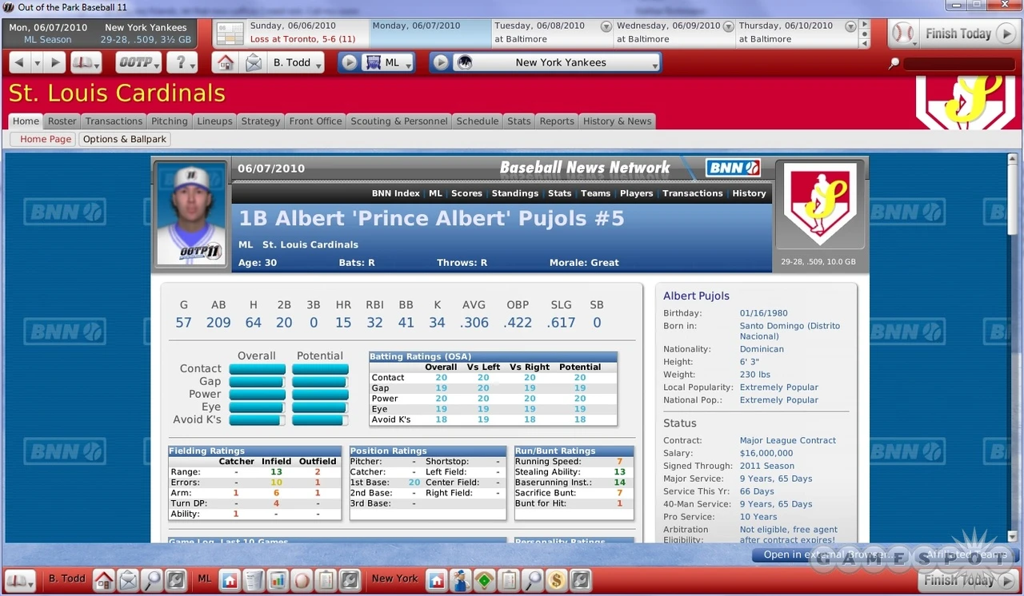Open the Schedule tab
Screen dimensions: 1024x596
tap(478, 121)
